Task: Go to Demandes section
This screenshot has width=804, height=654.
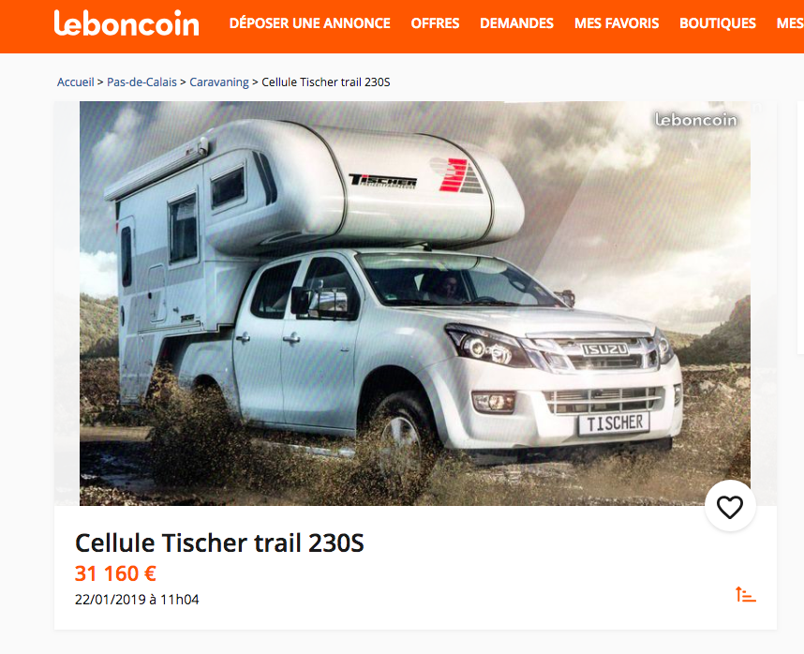Action: [x=516, y=23]
